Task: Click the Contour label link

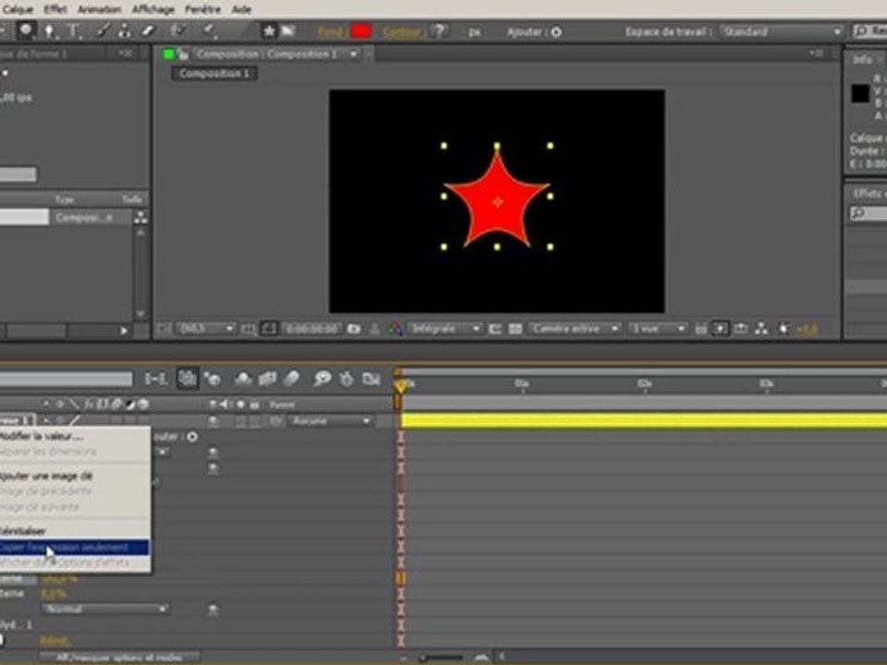Action: [403, 32]
